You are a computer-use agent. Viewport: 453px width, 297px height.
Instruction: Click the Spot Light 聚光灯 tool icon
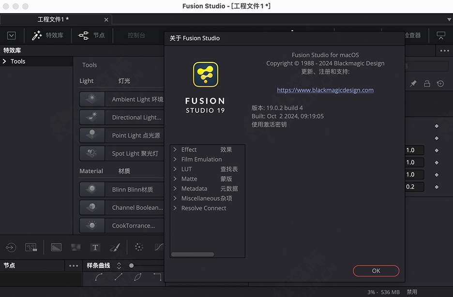[92, 153]
